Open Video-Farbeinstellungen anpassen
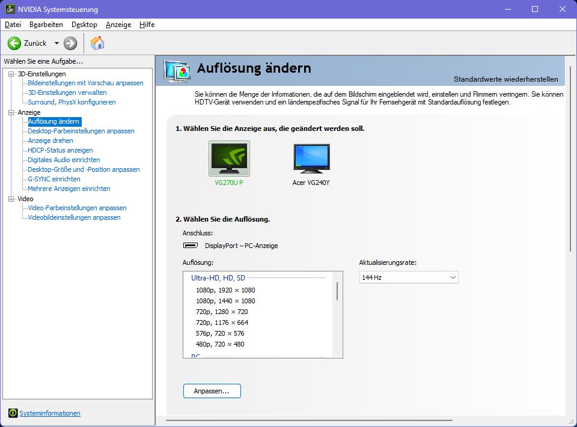The height and width of the screenshot is (427, 577). pos(78,208)
